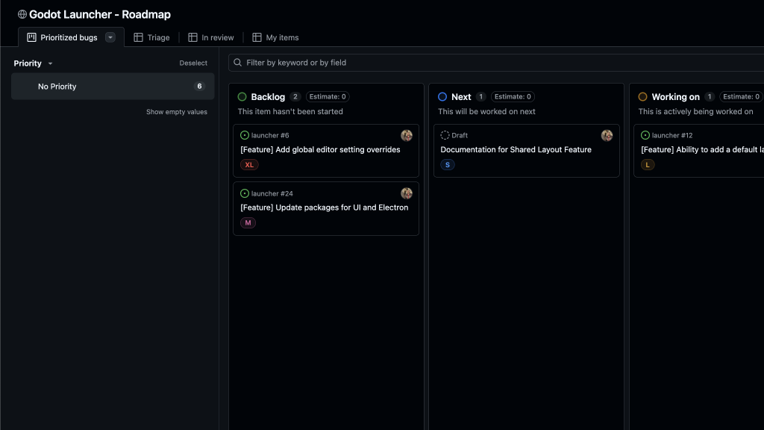Click the Deselect link

(193, 63)
